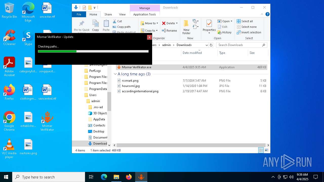Sort by Type column header
The height and width of the screenshot is (182, 324).
(233, 53)
